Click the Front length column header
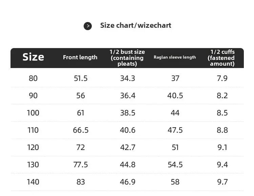Image resolution: width=254 pixels, height=196 pixels. tap(80, 57)
